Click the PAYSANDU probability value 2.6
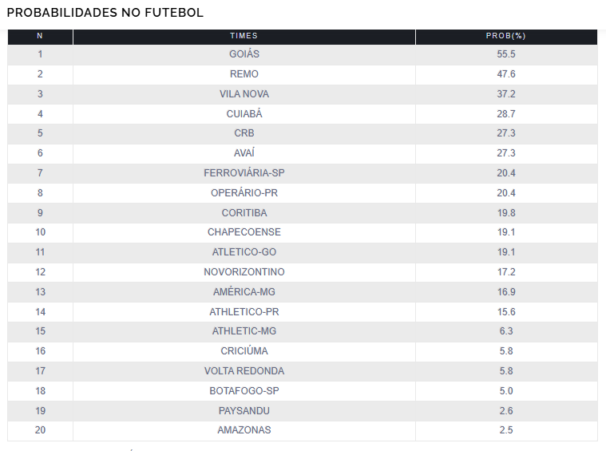The image size is (606, 451). click(x=506, y=411)
